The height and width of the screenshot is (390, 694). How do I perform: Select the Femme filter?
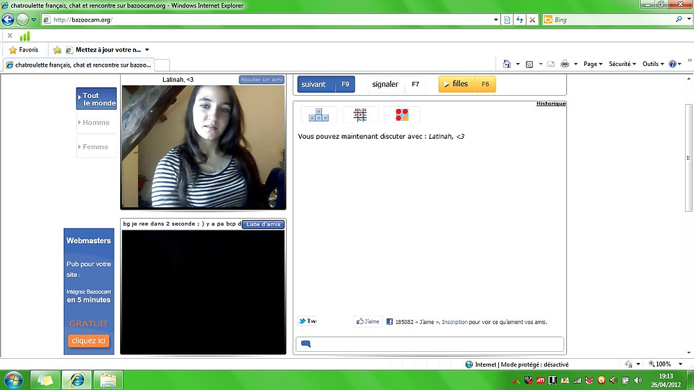[x=96, y=147]
